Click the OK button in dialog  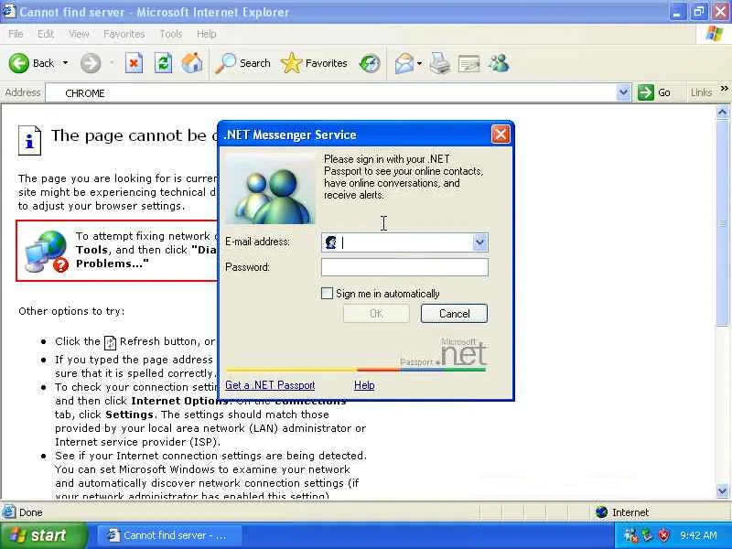pyautogui.click(x=376, y=314)
